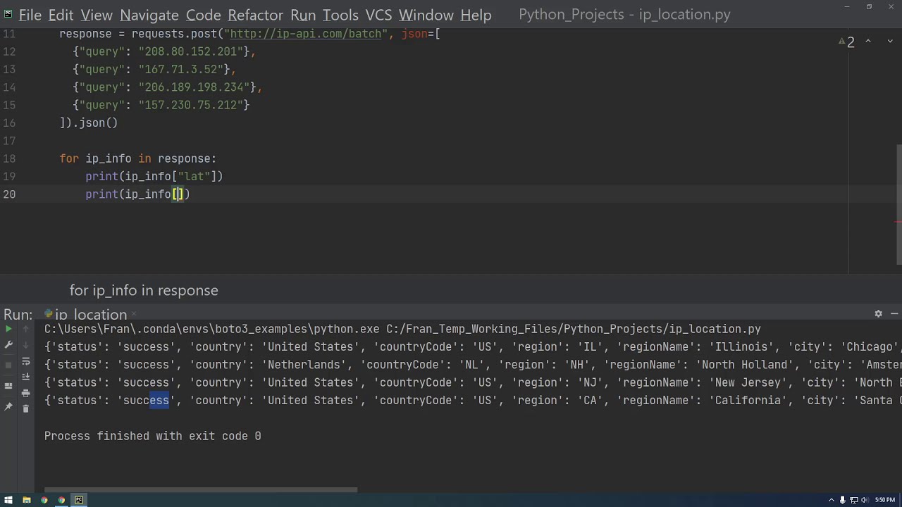
Task: Open second Chrome icon in taskbar
Action: (x=62, y=500)
